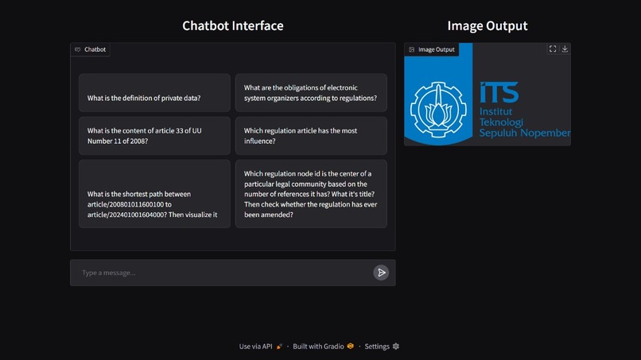Pick 'Which regulation article has the most influence?'
The image size is (641, 360).
(x=311, y=136)
